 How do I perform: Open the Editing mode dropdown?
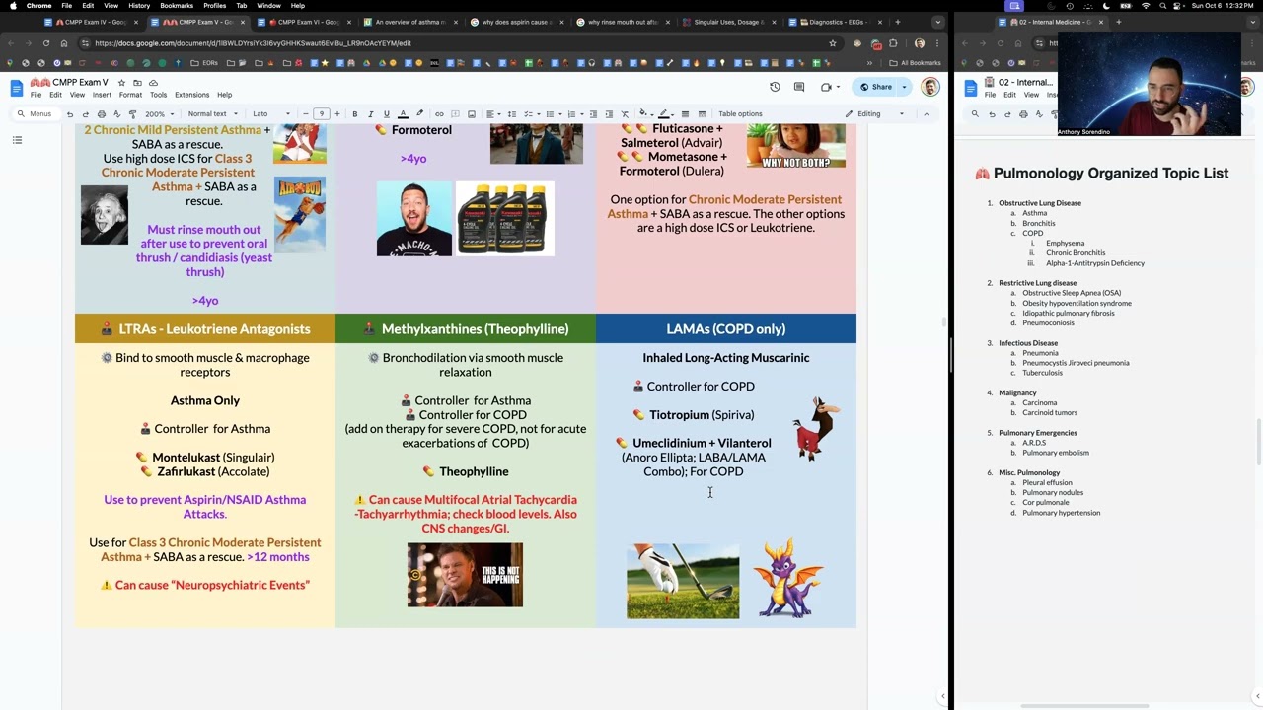click(x=875, y=114)
